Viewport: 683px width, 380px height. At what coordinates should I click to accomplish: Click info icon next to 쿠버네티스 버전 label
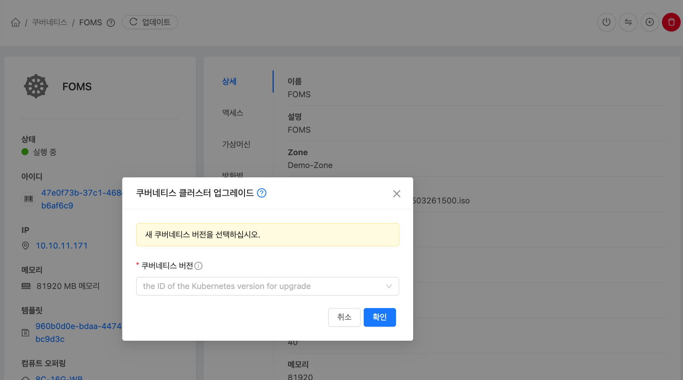199,266
